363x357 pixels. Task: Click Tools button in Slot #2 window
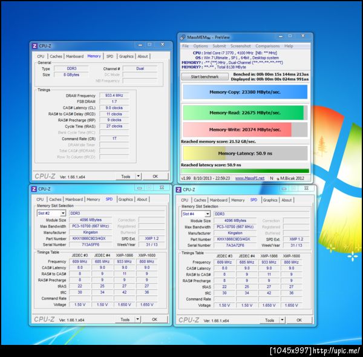click(125, 319)
